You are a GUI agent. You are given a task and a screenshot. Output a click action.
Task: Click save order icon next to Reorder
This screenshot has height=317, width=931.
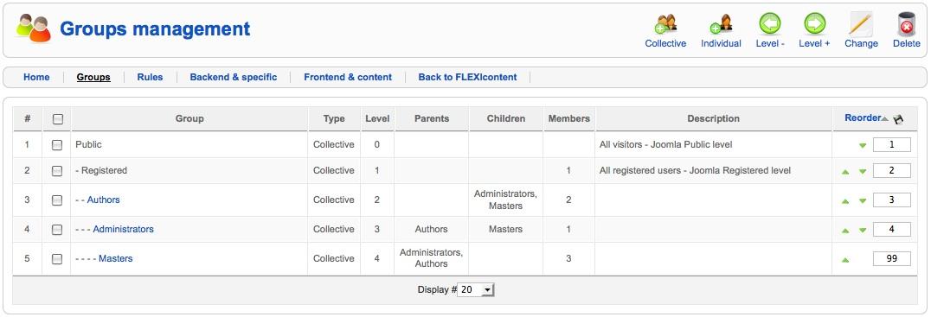tap(898, 119)
